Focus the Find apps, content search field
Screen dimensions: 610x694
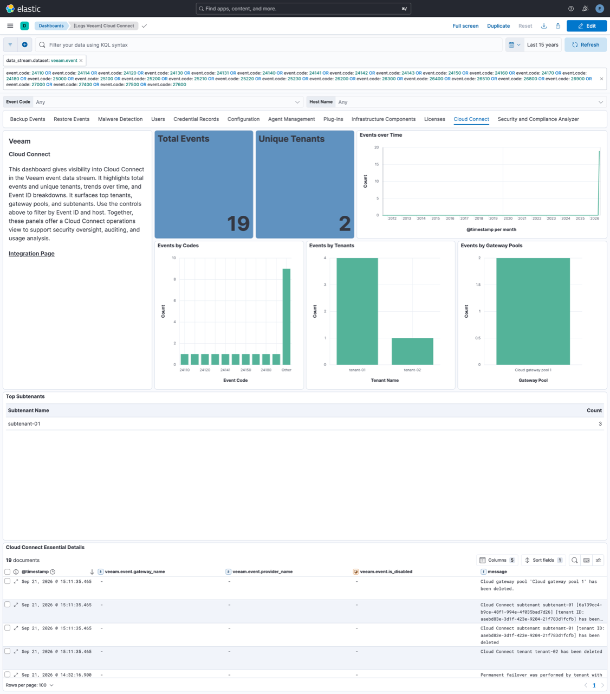[303, 9]
